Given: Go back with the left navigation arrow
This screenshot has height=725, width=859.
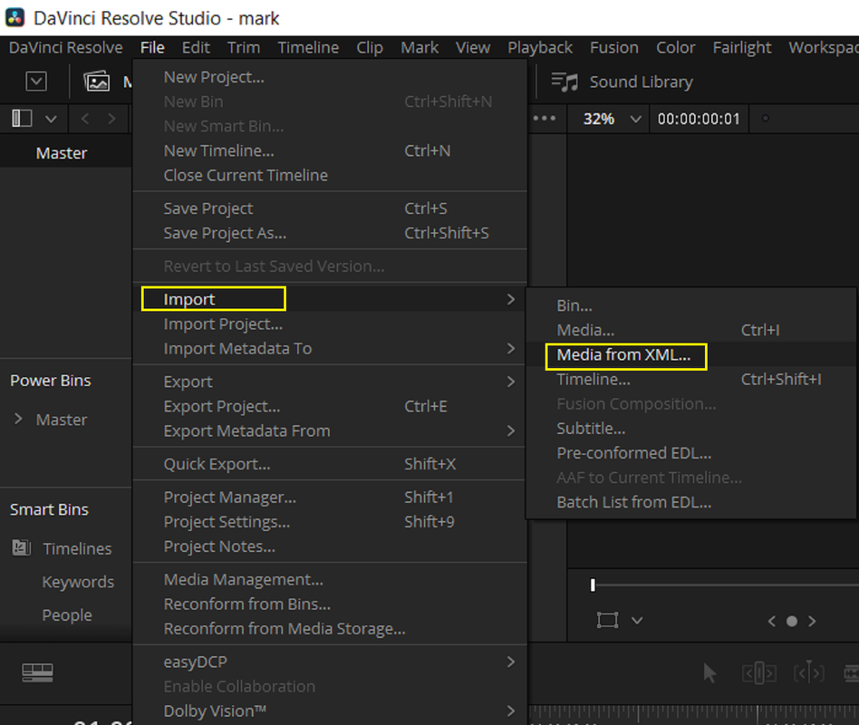Looking at the screenshot, I should click(x=85, y=119).
